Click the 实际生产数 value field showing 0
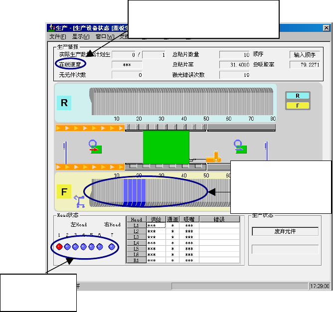Viewport: 333px width, 312px height. coord(124,55)
